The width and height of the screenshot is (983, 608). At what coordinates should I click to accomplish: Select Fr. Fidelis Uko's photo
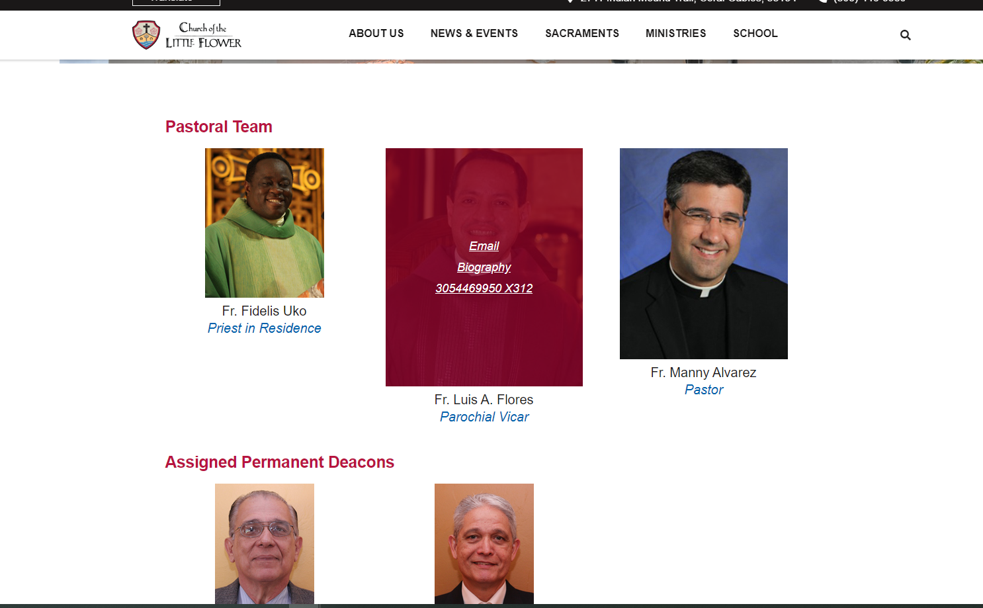265,223
